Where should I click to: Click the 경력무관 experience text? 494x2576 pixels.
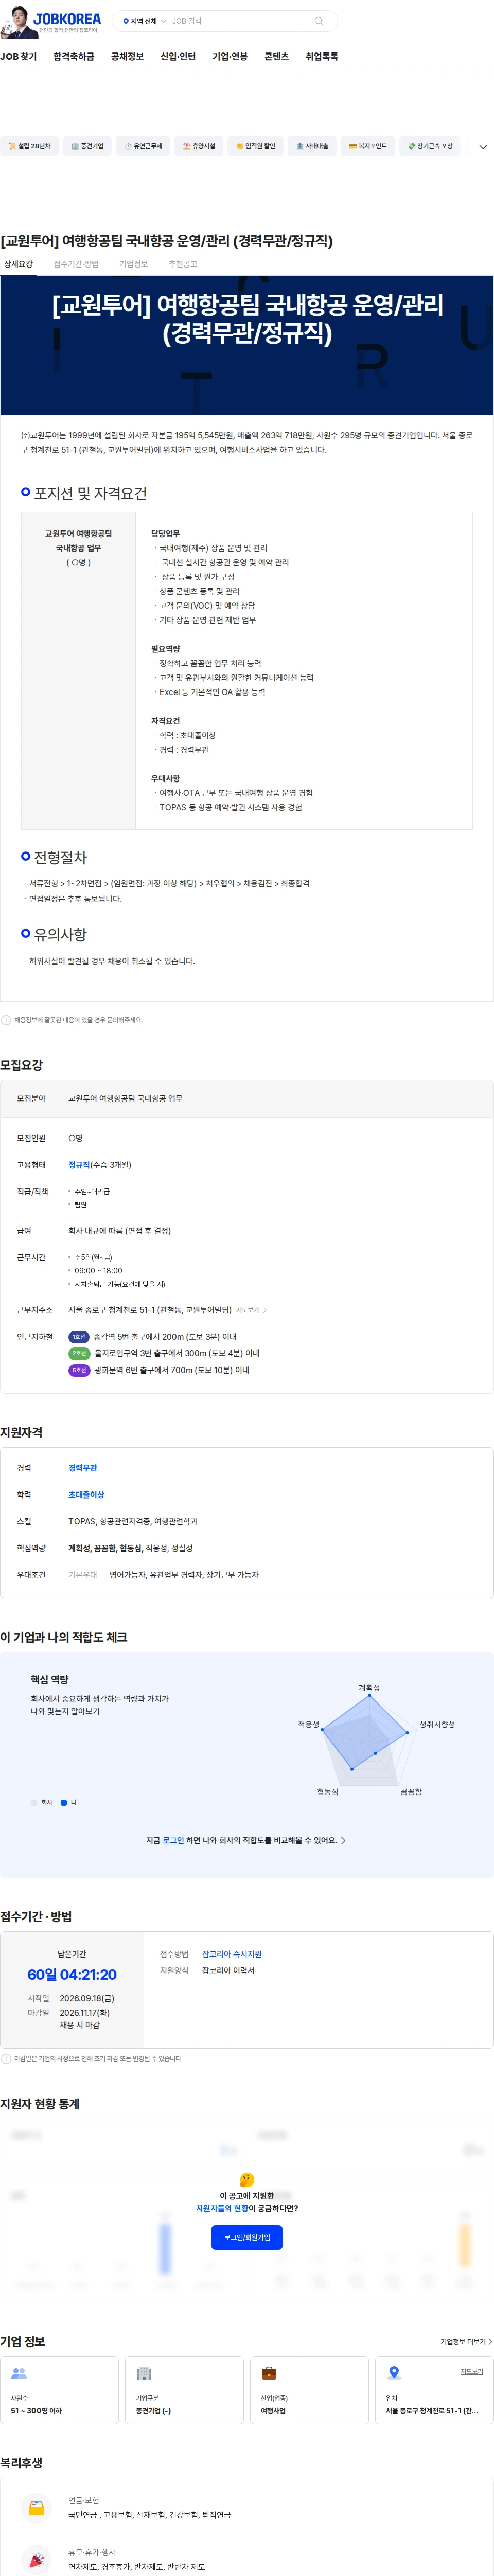[x=83, y=1468]
